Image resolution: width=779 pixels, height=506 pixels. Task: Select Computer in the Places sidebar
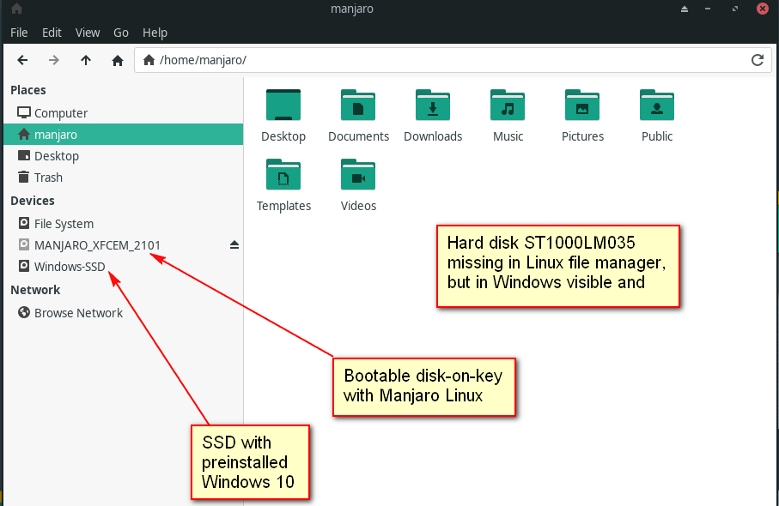tap(60, 113)
